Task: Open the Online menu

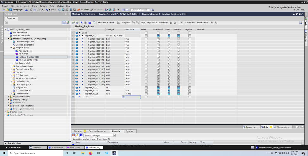Action: (34, 6)
